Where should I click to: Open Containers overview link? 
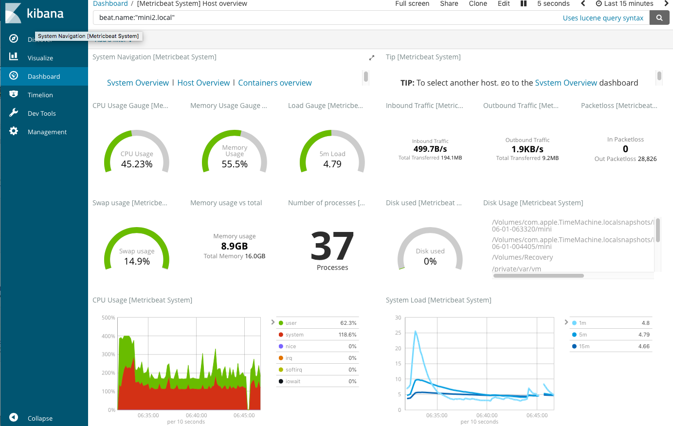coord(275,83)
